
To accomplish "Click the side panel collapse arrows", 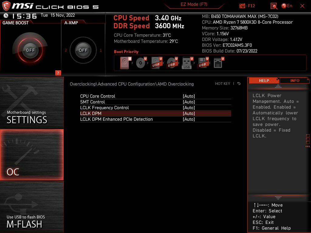I will (307, 147).
